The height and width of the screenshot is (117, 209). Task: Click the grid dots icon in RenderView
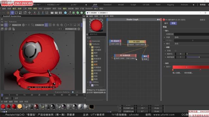tap(50, 25)
